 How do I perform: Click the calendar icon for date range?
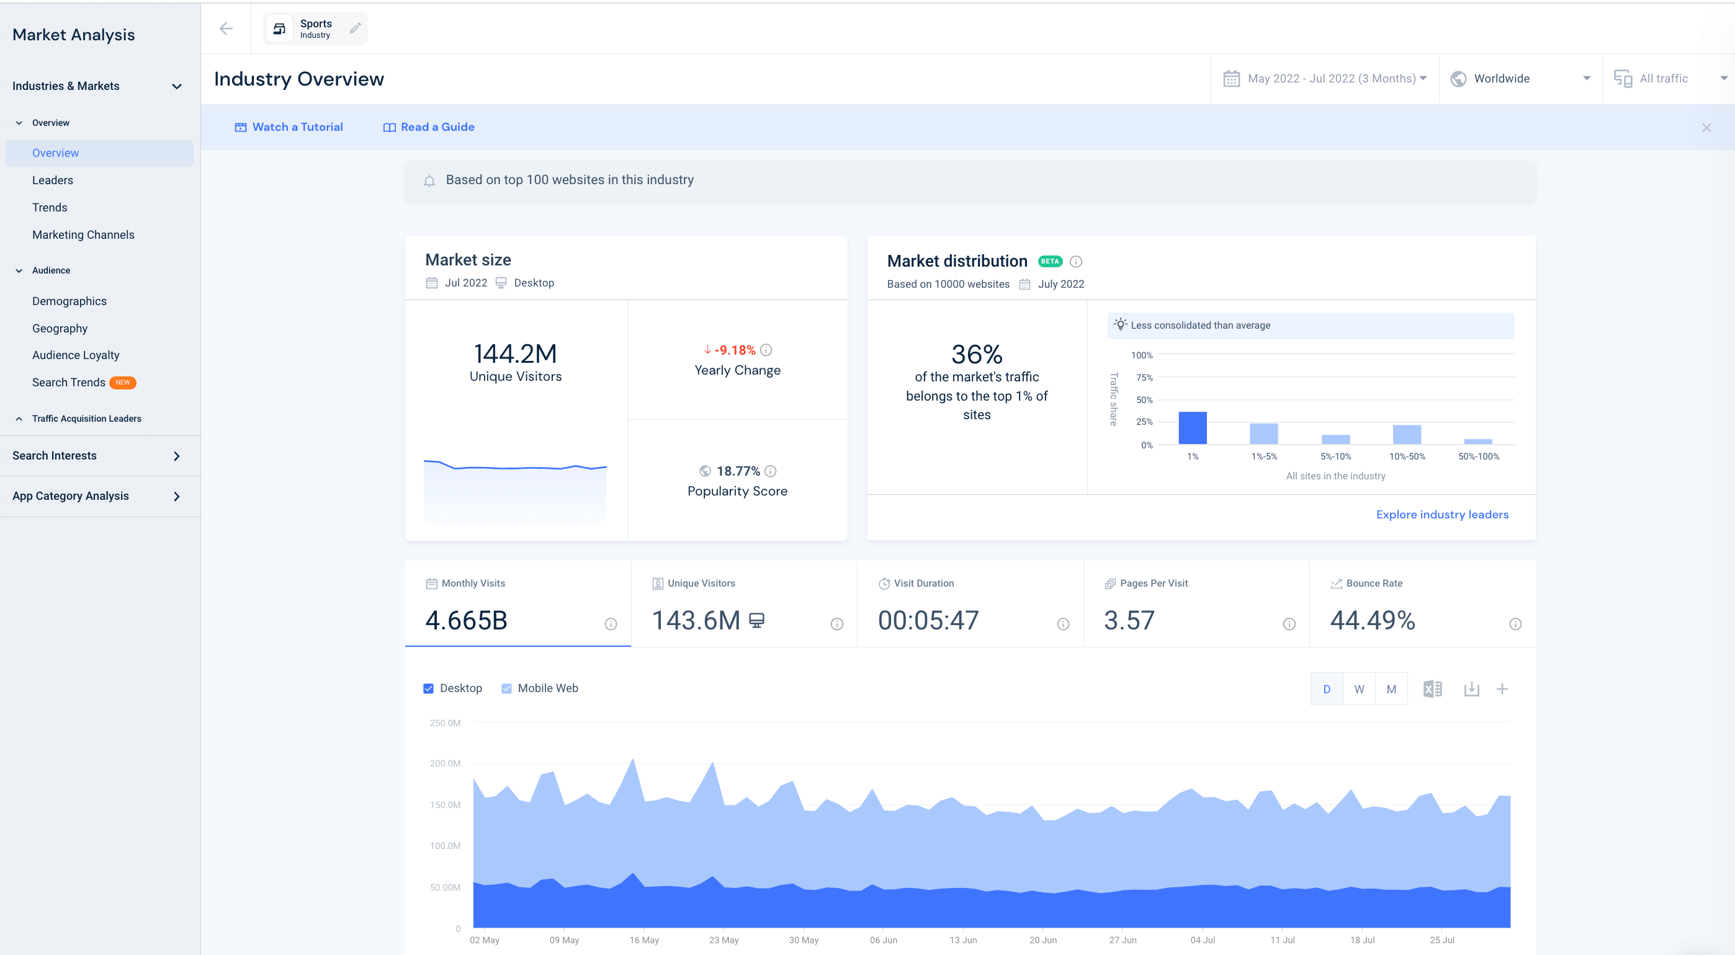click(1233, 78)
